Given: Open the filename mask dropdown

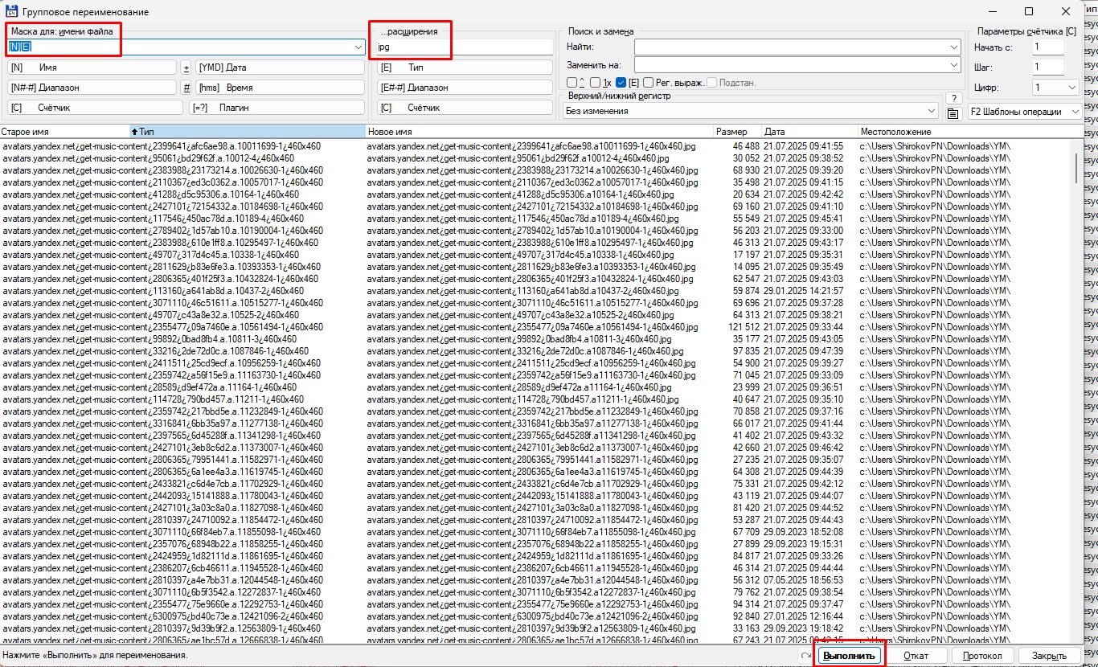Looking at the screenshot, I should [358, 47].
